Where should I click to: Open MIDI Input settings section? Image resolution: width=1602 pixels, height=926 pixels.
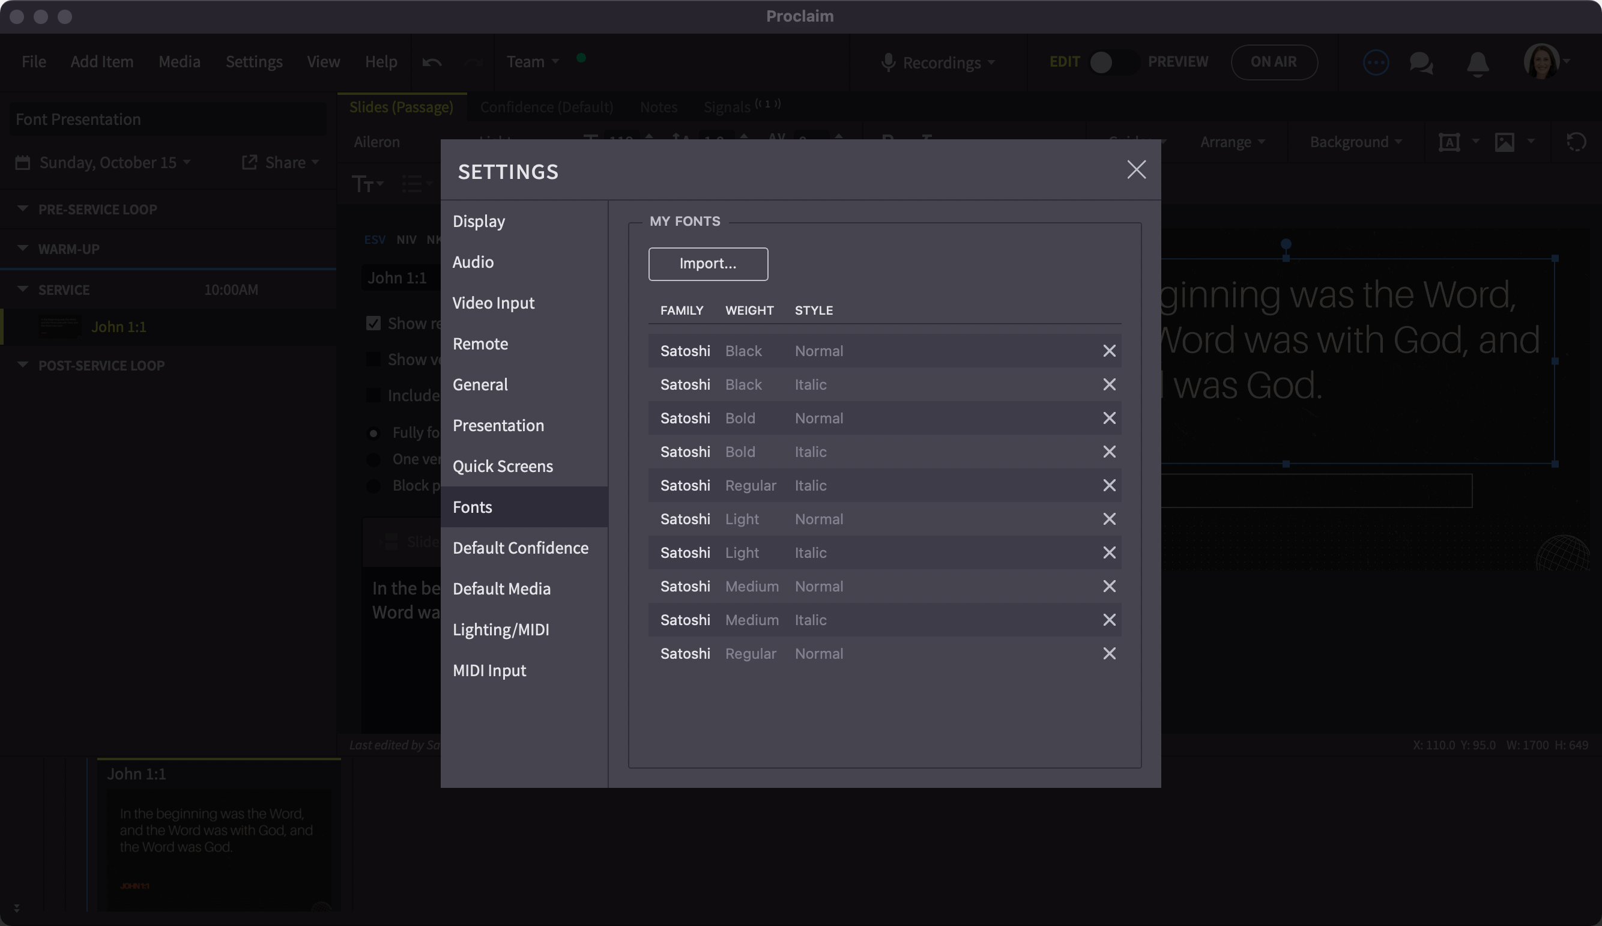coord(524,670)
